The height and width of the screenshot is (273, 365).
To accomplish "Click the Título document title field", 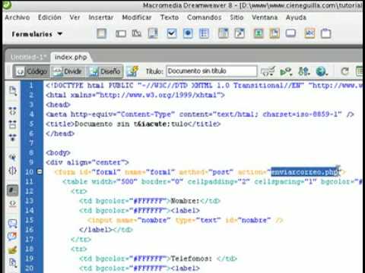I will pos(211,71).
